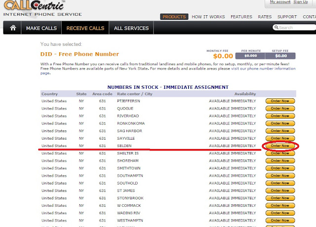Click the My account link
The width and height of the screenshot is (316, 227).
tap(280, 2)
